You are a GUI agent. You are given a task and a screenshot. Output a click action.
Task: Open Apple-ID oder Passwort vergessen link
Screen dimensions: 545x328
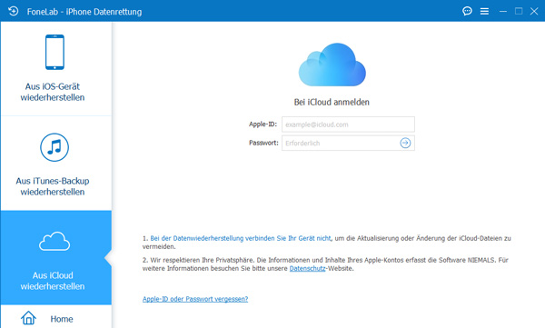[x=195, y=299]
